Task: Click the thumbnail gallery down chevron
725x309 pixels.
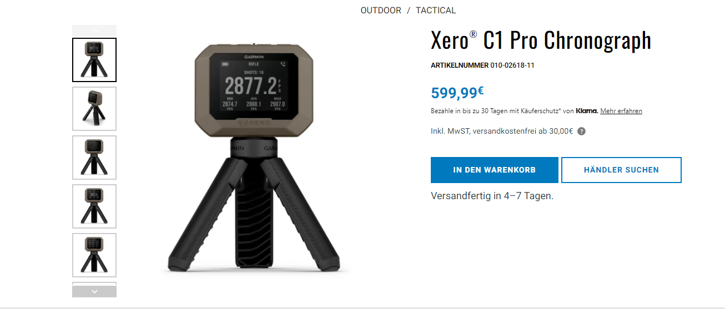Action: 94,291
